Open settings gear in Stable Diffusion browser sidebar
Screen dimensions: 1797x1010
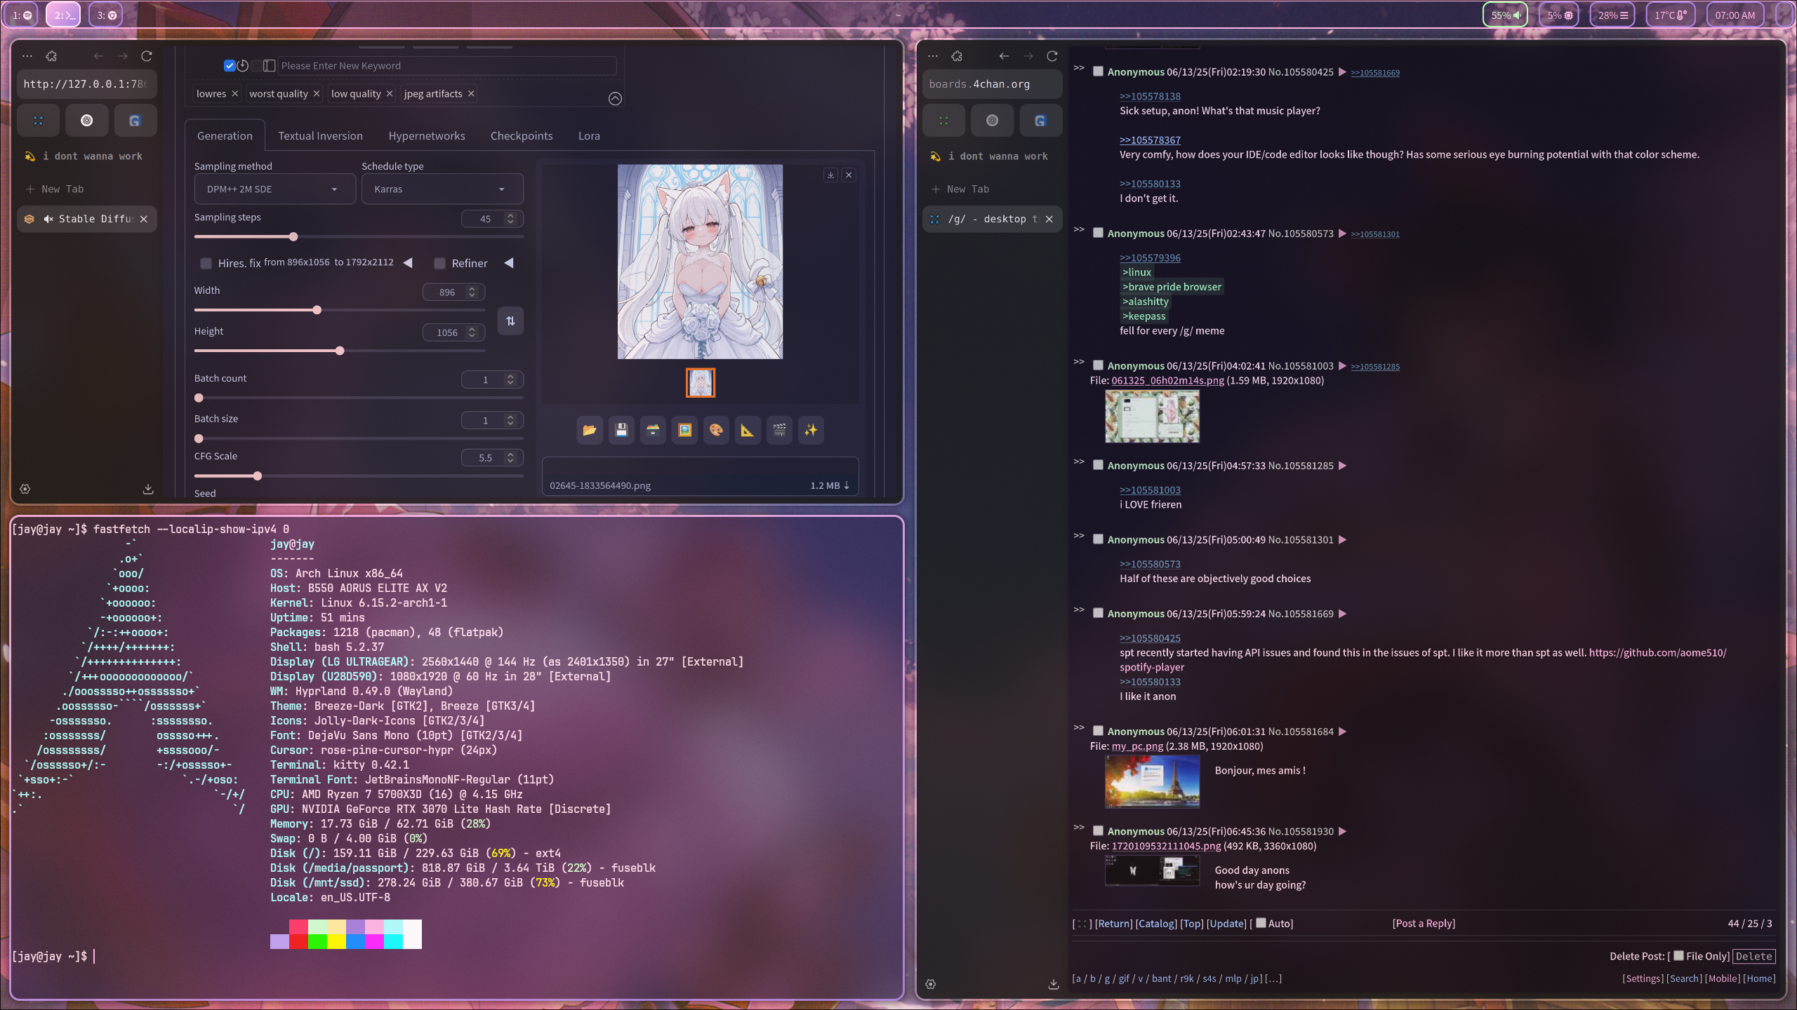coord(25,489)
